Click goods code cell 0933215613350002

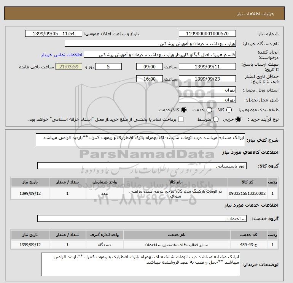click(x=247, y=193)
